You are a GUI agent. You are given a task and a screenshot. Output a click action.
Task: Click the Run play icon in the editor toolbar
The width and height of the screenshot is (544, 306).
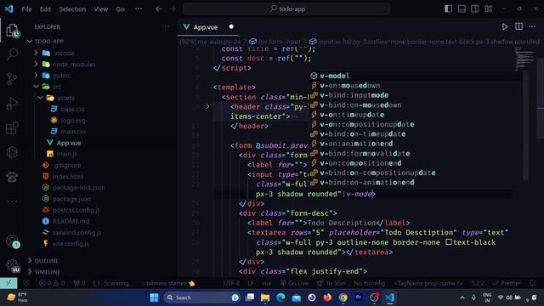pyautogui.click(x=505, y=26)
